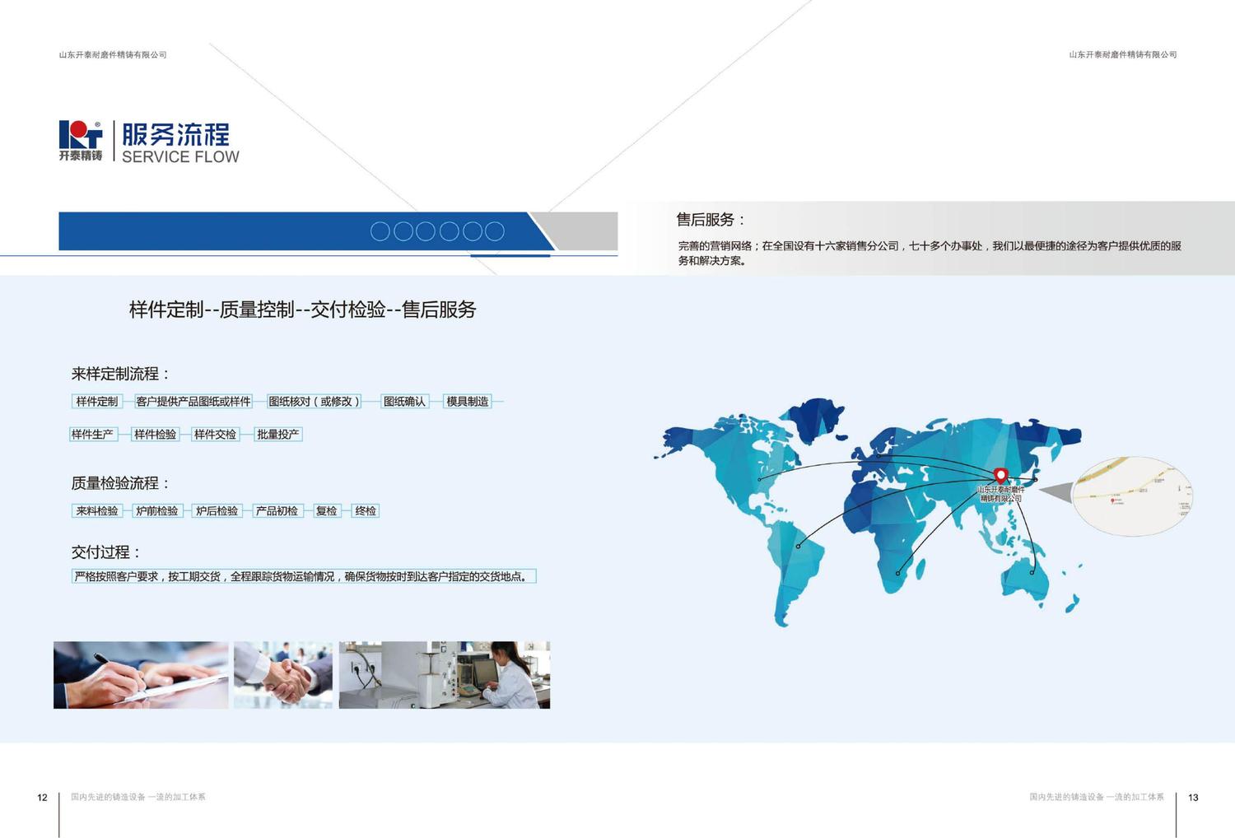
Task: Click the 严格按照客户要求 delivery description box
Action: 305,576
